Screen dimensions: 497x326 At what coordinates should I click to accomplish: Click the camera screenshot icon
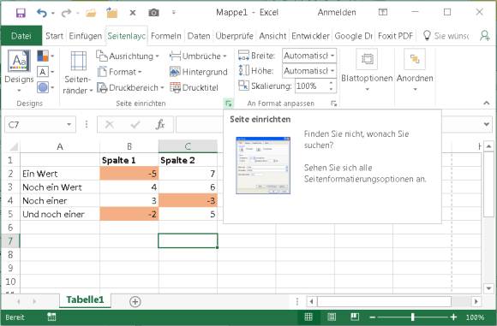point(153,13)
